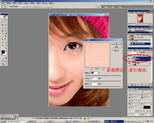Click the OK button in USM dialog
The height and width of the screenshot is (123, 154).
pos(117,43)
